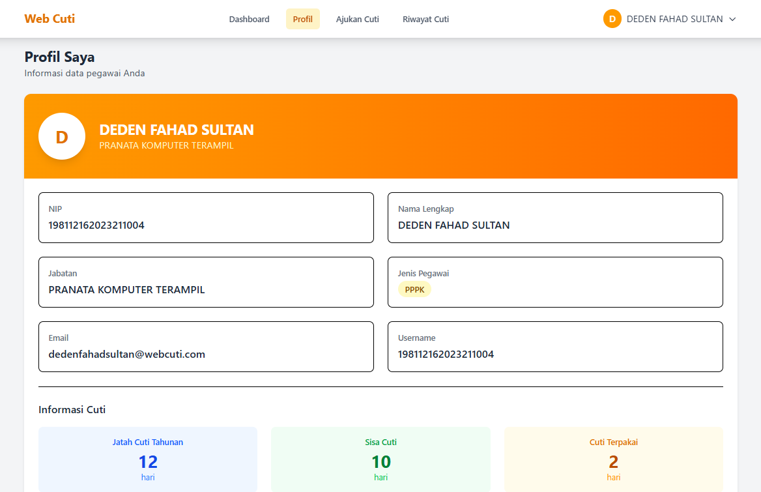The height and width of the screenshot is (492, 761).
Task: Click the Jabatan field box
Action: point(206,282)
